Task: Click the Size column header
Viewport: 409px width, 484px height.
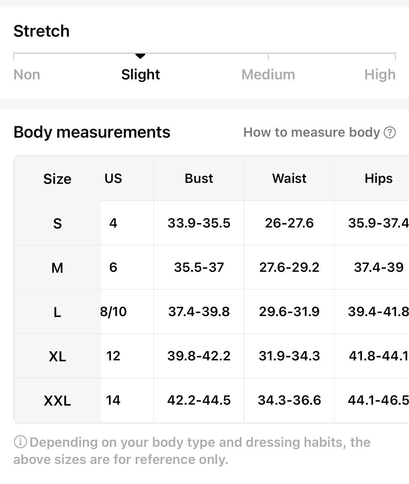Action: click(x=57, y=179)
